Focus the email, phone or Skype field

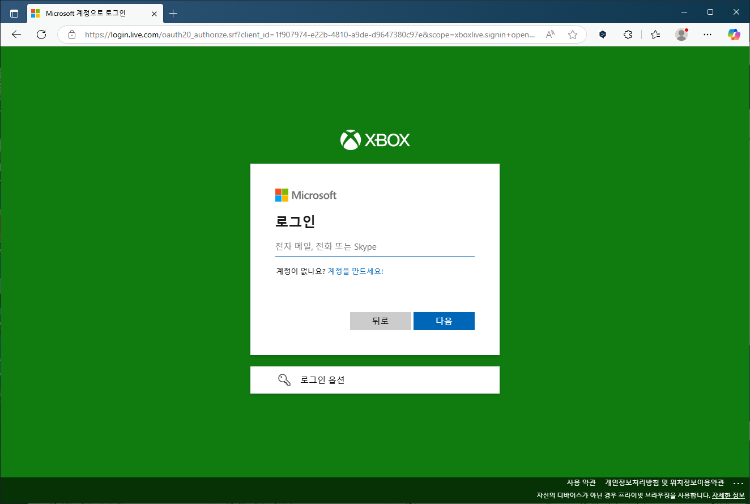374,247
